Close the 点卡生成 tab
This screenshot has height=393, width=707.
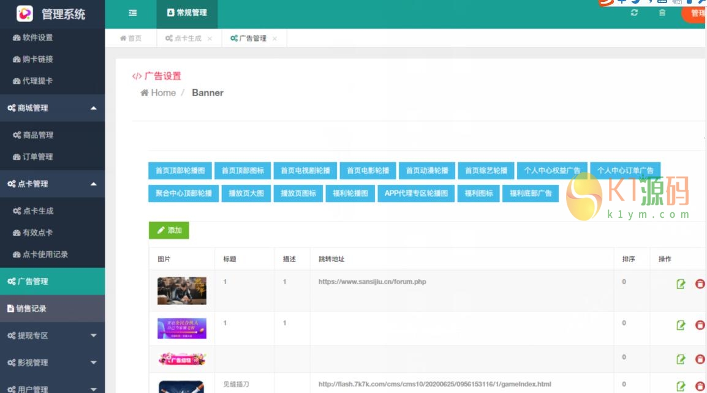210,39
